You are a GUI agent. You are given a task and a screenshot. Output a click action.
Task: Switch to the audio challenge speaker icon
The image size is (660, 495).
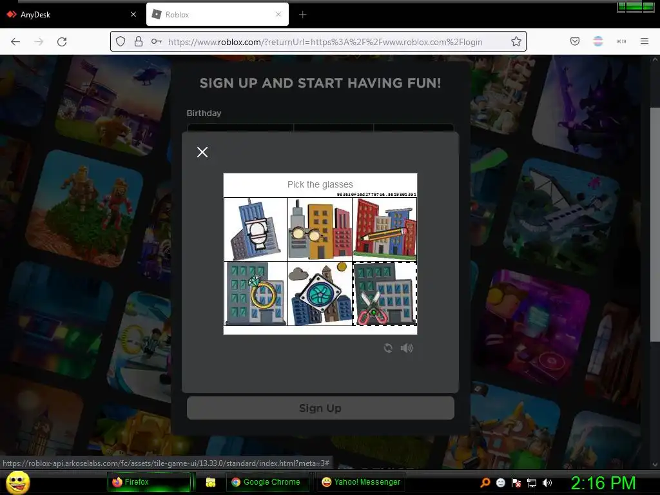tap(407, 348)
